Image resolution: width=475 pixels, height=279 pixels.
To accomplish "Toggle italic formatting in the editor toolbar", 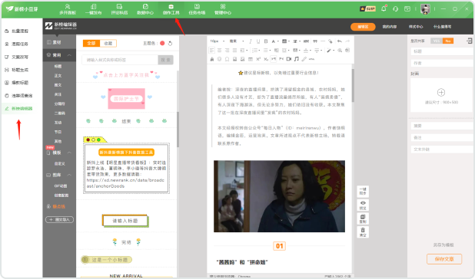I will tap(251, 41).
